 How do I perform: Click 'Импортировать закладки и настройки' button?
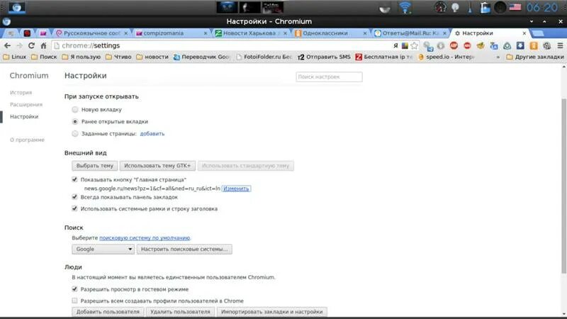point(272,312)
